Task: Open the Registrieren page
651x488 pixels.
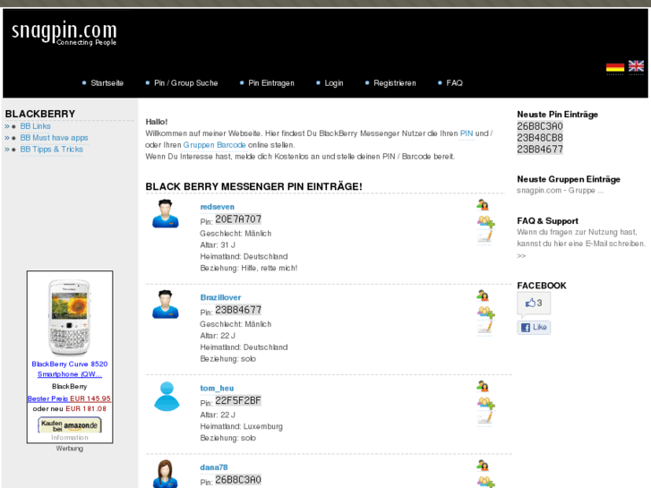Action: click(394, 83)
